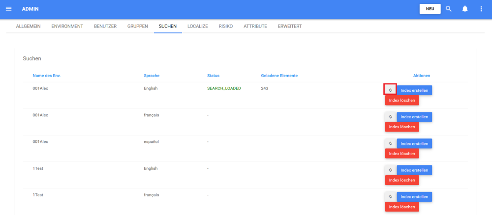Viewport: 492px width, 215px height.
Task: Refresh index status for 1Test français
Action: click(x=391, y=197)
